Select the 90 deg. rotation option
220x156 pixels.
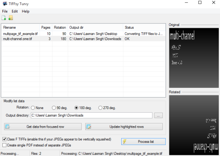coord(60,108)
